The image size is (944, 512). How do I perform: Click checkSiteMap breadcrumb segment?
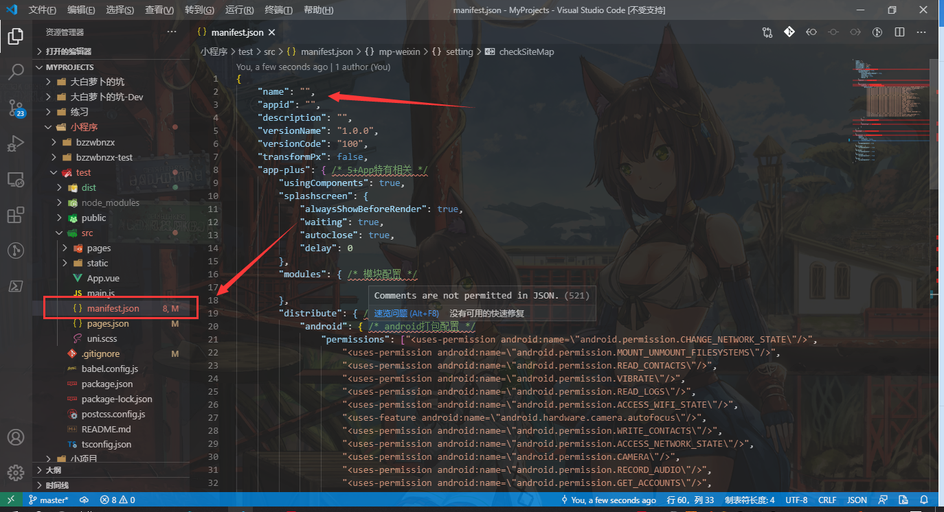[519, 51]
